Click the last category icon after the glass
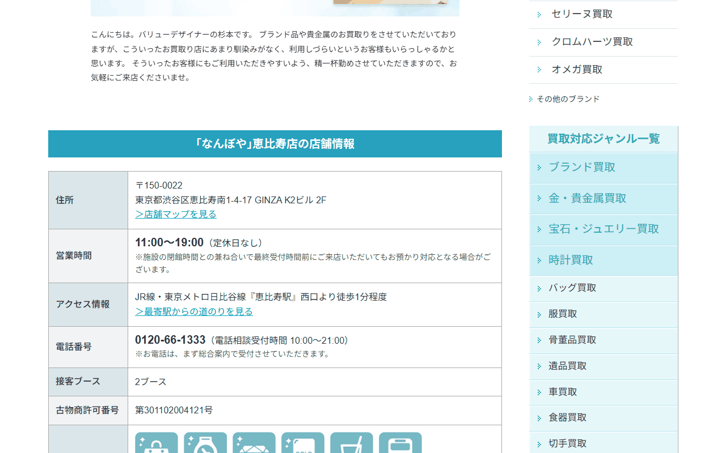This screenshot has height=453, width=726. pos(400,443)
